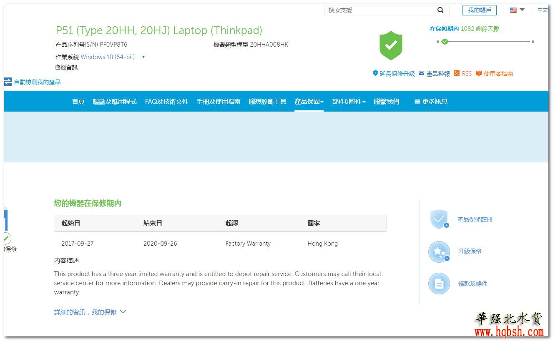
Task: Click the green warranty shield checkmark icon
Action: click(391, 45)
